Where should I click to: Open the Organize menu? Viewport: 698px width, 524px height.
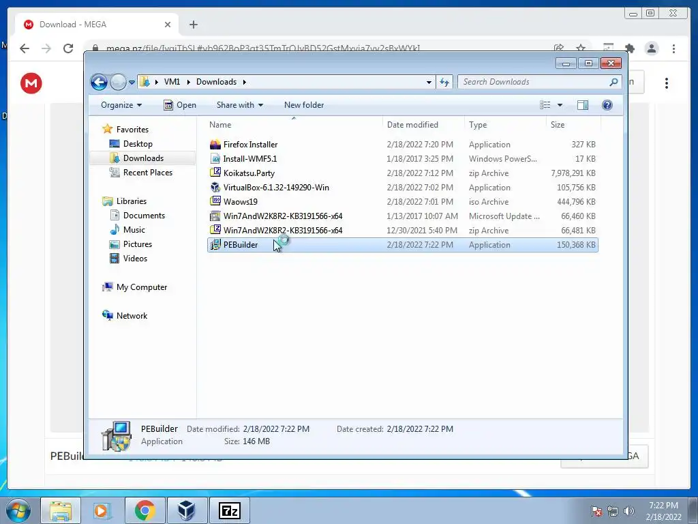point(121,105)
